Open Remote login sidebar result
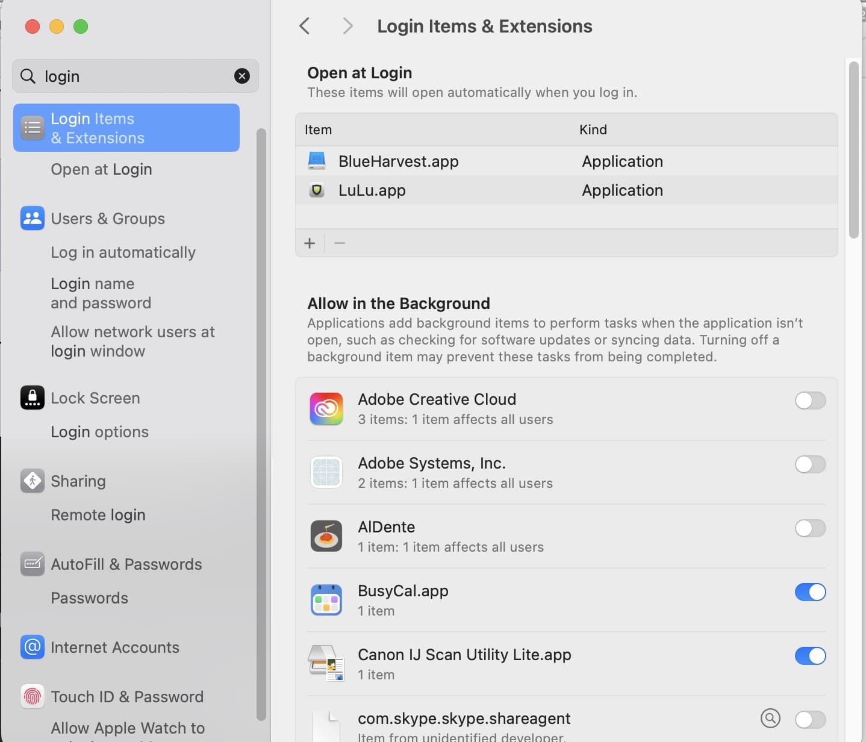The width and height of the screenshot is (866, 742). tap(98, 515)
